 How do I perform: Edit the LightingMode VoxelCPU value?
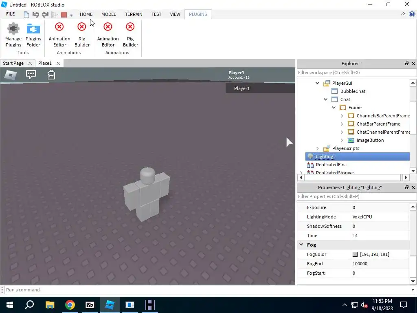[x=380, y=217]
